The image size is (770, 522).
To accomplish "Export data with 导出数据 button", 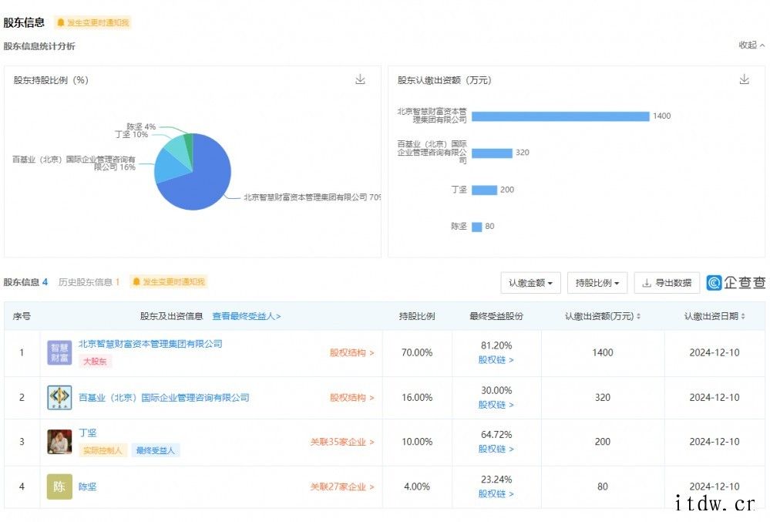I will click(667, 283).
